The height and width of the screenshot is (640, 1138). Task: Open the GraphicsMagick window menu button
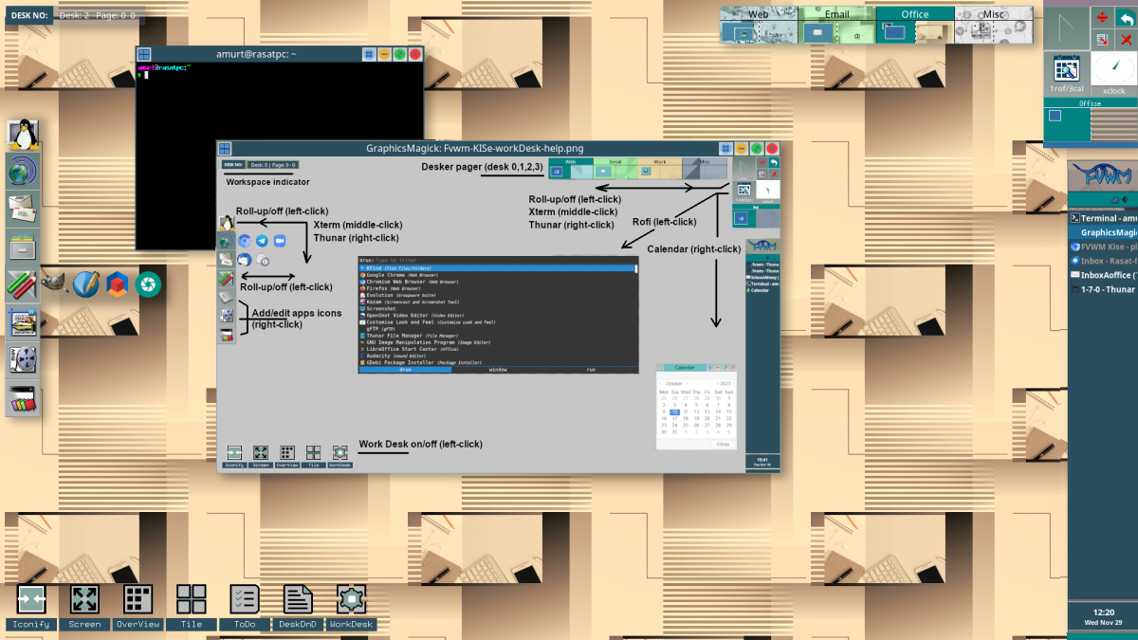click(x=225, y=149)
